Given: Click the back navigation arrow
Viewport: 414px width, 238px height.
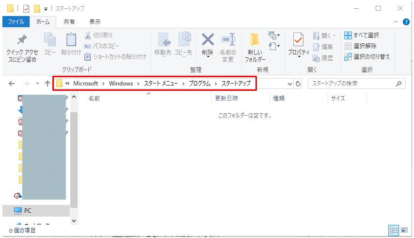Looking at the screenshot, I should [12, 84].
